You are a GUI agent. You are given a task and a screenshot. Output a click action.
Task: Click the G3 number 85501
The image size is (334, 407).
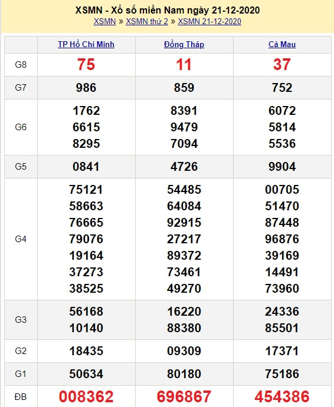click(x=282, y=328)
